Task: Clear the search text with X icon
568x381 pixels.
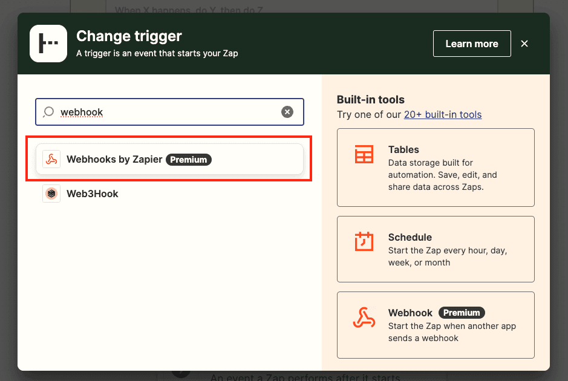Action: pyautogui.click(x=287, y=112)
